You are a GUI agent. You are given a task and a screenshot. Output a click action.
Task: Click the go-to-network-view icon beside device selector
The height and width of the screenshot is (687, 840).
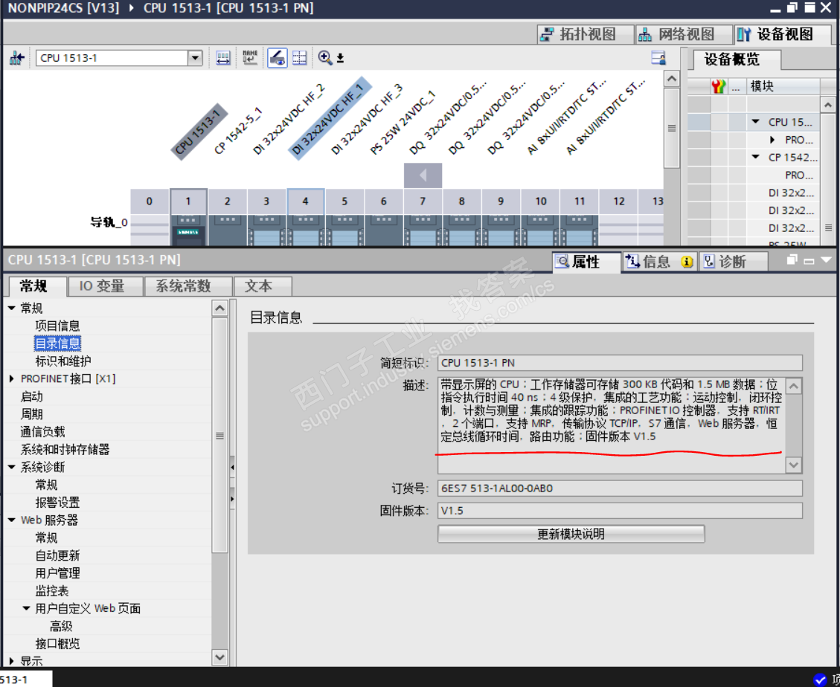tap(16, 58)
